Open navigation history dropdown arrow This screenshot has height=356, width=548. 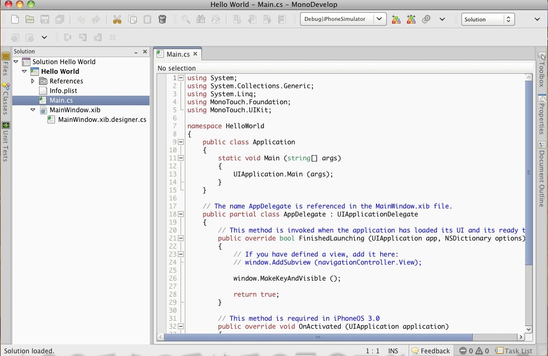pos(44,37)
